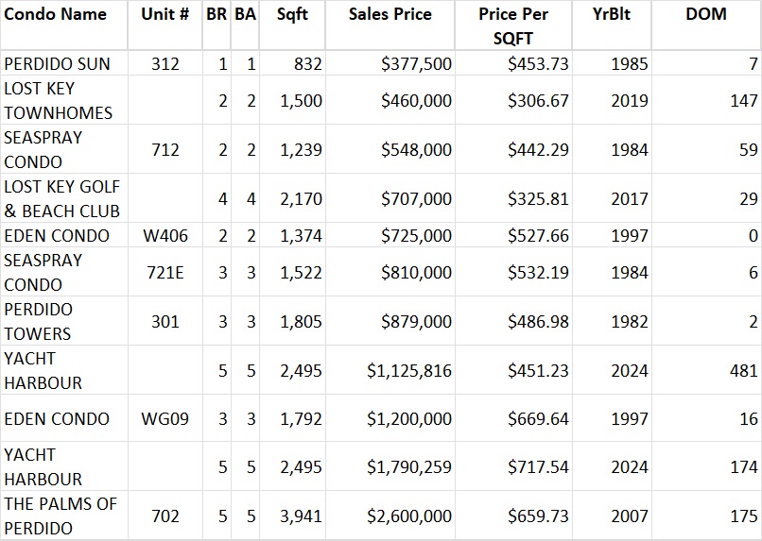Click the 3,941 square footage cell
This screenshot has width=762, height=541.
coord(301,516)
